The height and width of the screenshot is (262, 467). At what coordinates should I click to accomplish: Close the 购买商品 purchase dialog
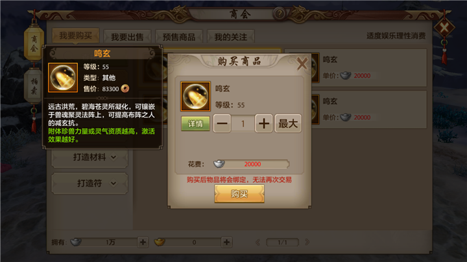click(302, 63)
